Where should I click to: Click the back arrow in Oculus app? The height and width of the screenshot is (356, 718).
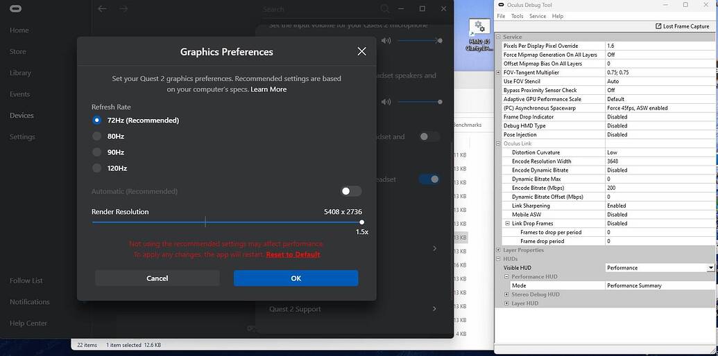pyautogui.click(x=103, y=9)
